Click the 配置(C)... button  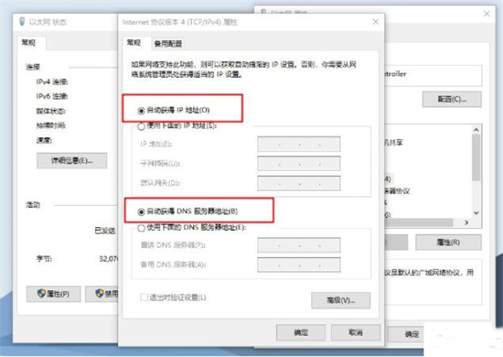click(x=452, y=99)
